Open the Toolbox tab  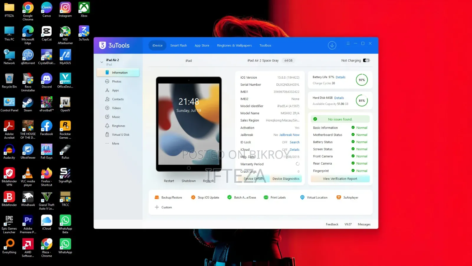point(265,46)
